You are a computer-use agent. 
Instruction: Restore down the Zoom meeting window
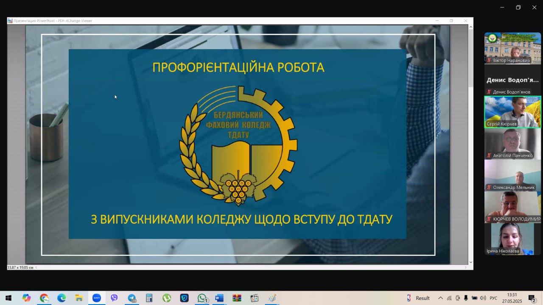(x=518, y=7)
